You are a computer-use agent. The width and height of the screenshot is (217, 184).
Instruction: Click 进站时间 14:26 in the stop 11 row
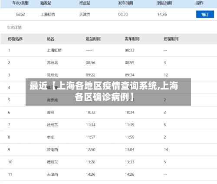[91, 174]
